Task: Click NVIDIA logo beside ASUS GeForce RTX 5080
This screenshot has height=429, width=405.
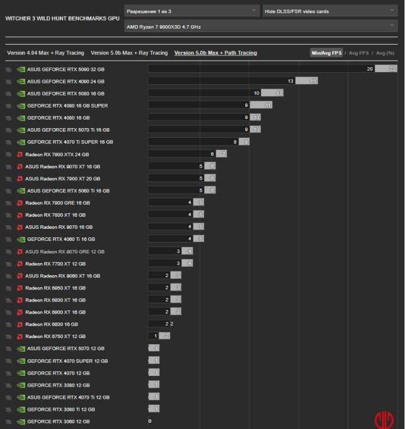Action: [21, 94]
